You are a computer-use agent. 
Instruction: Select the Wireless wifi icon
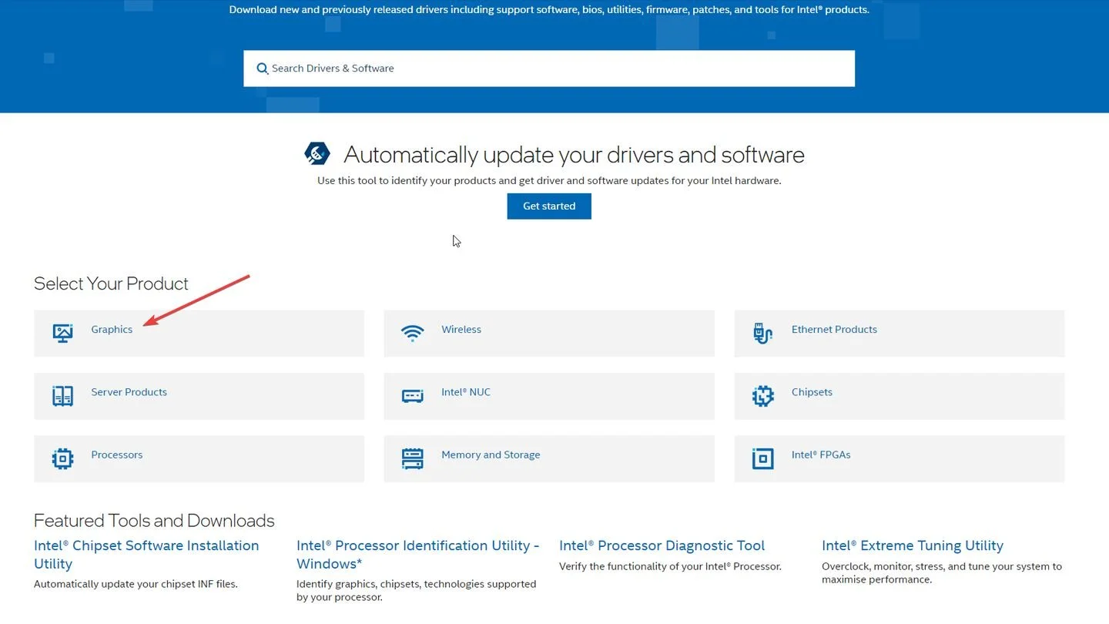pyautogui.click(x=413, y=333)
